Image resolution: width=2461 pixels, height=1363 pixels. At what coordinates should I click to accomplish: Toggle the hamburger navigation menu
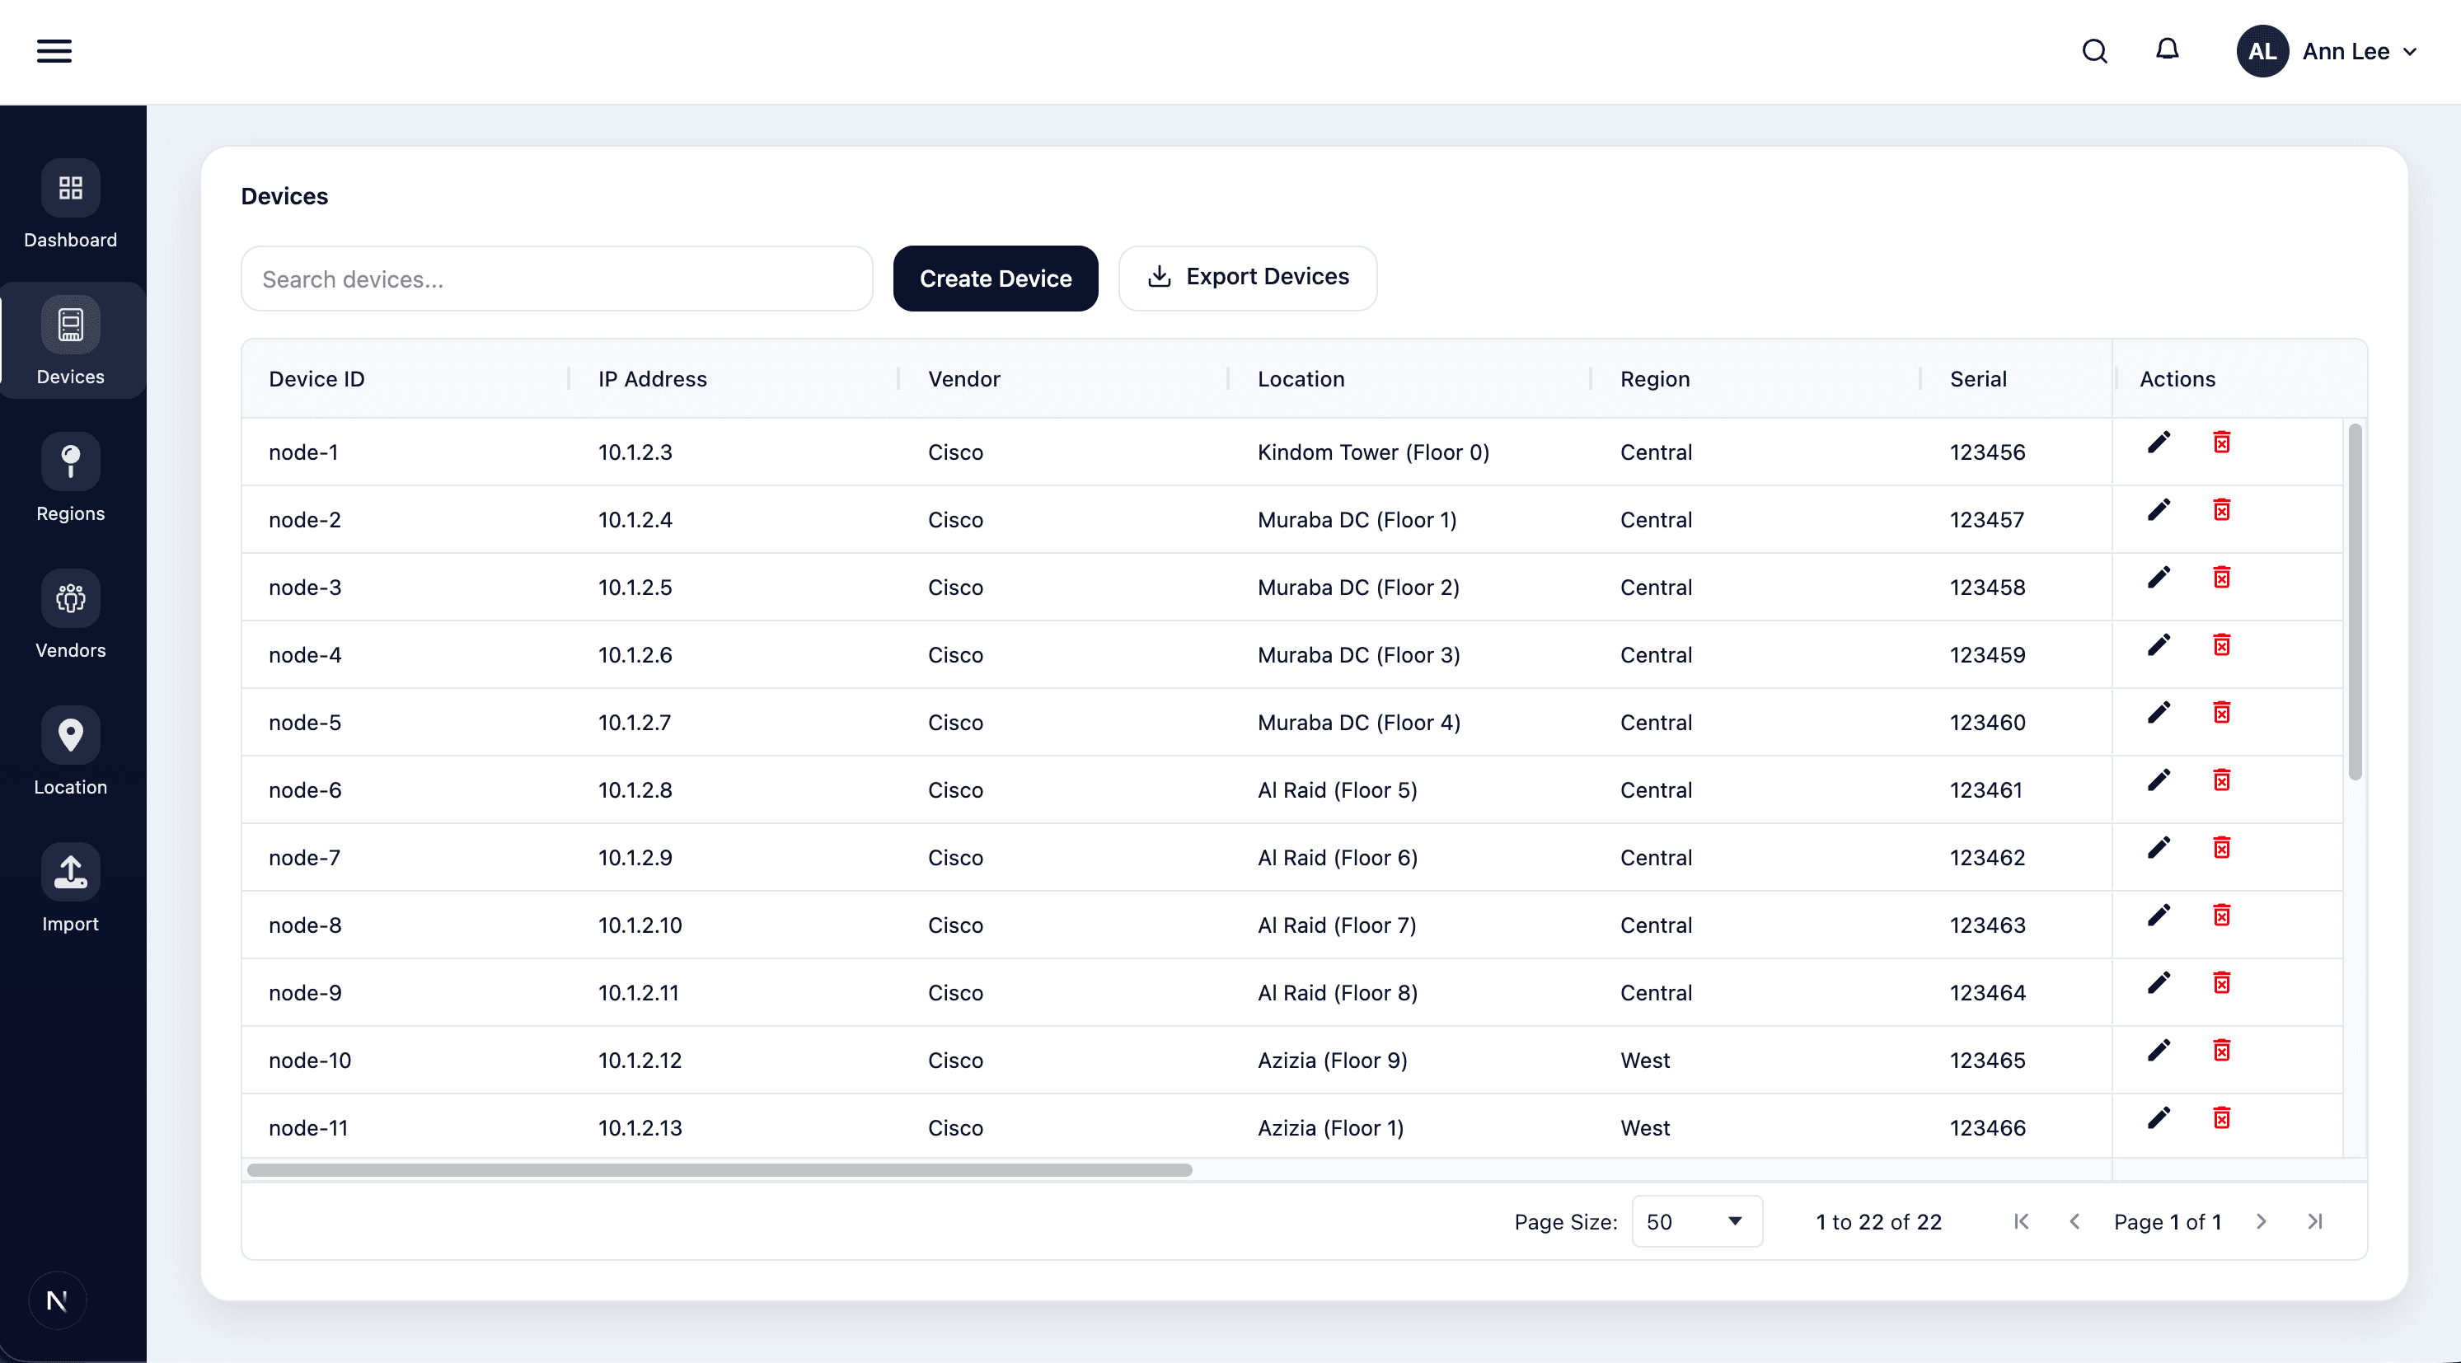coord(54,50)
